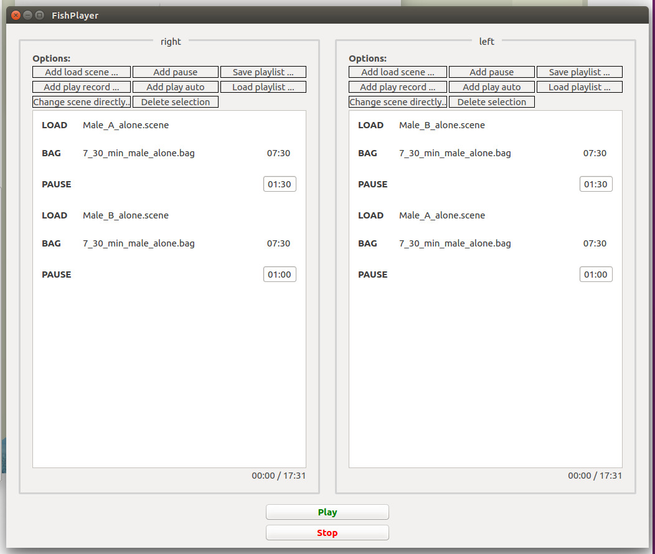Click the red Stop button
Screen dimensions: 655x554
point(327,533)
